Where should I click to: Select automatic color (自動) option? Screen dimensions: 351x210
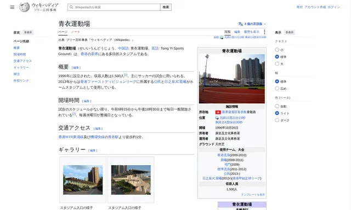[277, 106]
